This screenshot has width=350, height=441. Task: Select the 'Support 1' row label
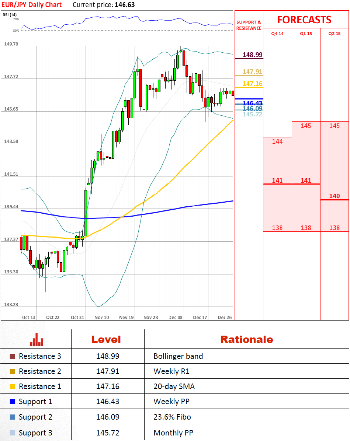[35, 402]
